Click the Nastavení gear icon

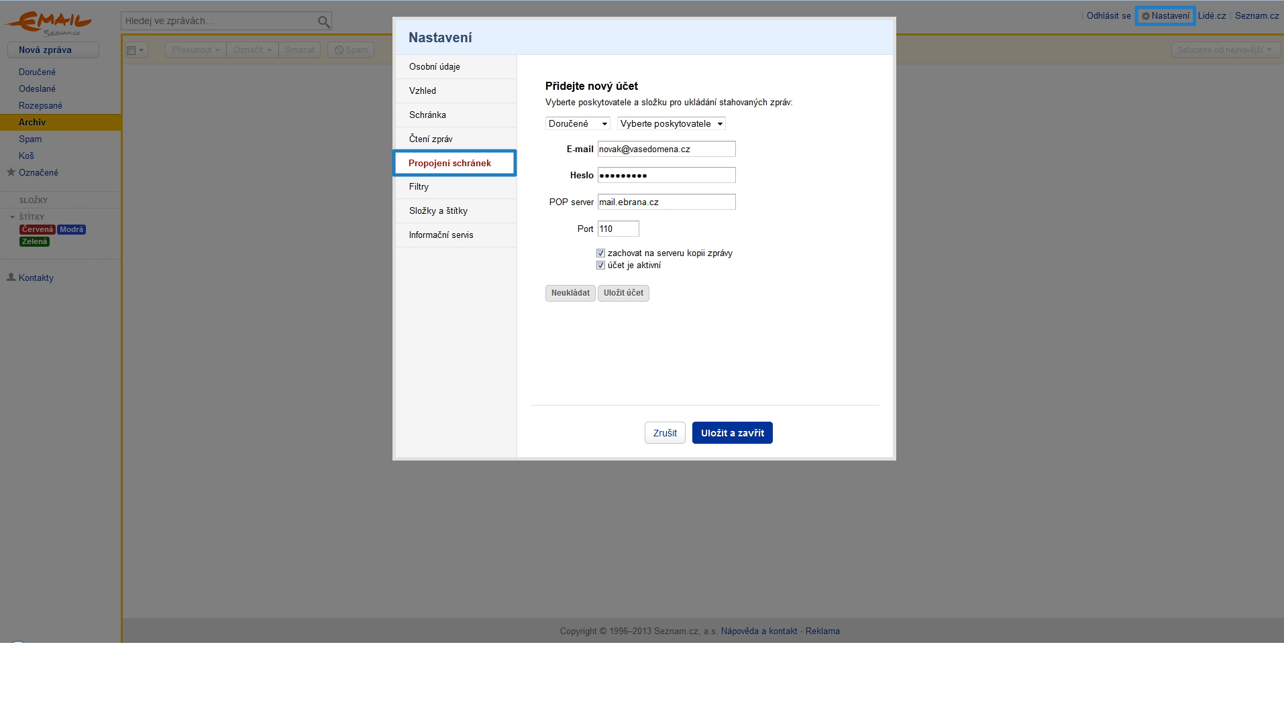(1146, 16)
